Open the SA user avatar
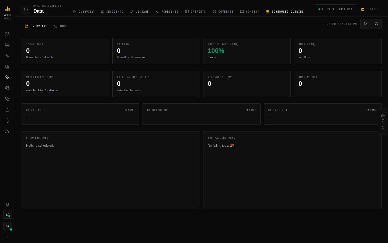Viewport: 388px width, 243px height. (8, 226)
